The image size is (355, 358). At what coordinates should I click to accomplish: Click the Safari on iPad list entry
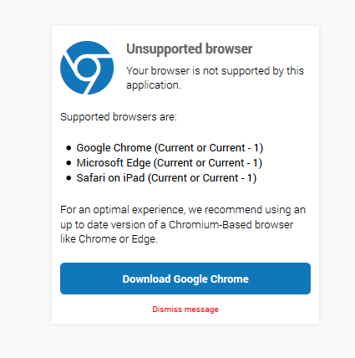click(x=166, y=178)
